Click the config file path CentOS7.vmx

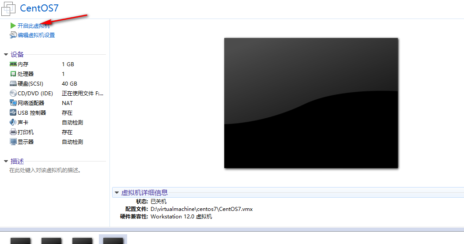click(x=201, y=209)
